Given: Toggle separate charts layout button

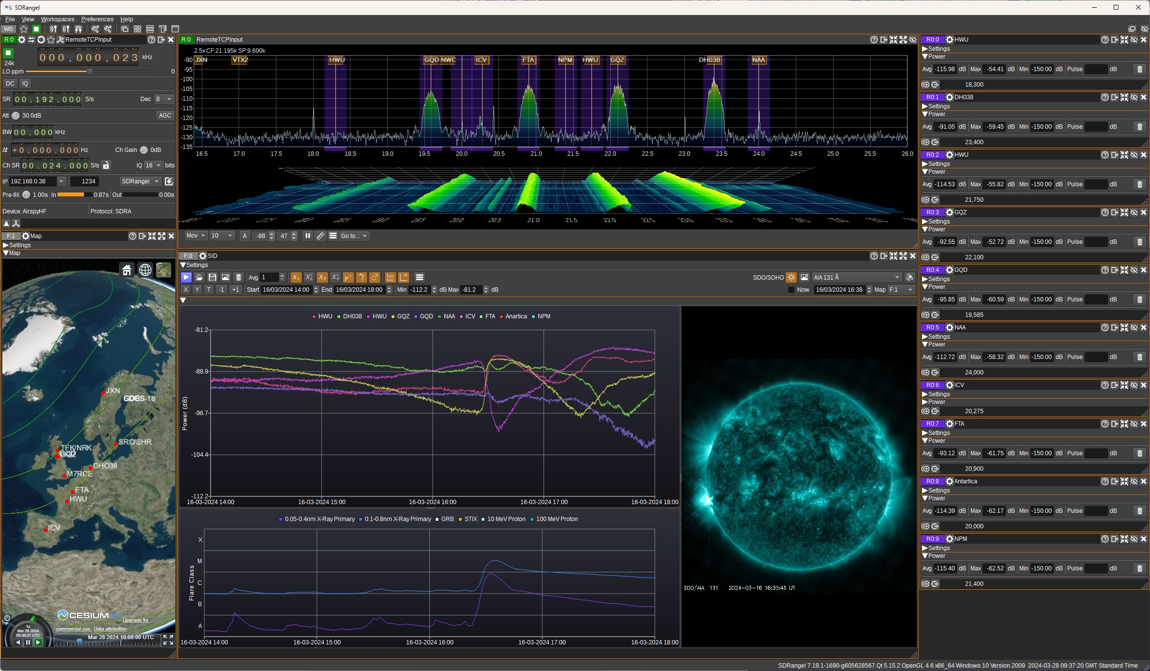Looking at the screenshot, I should [x=390, y=277].
